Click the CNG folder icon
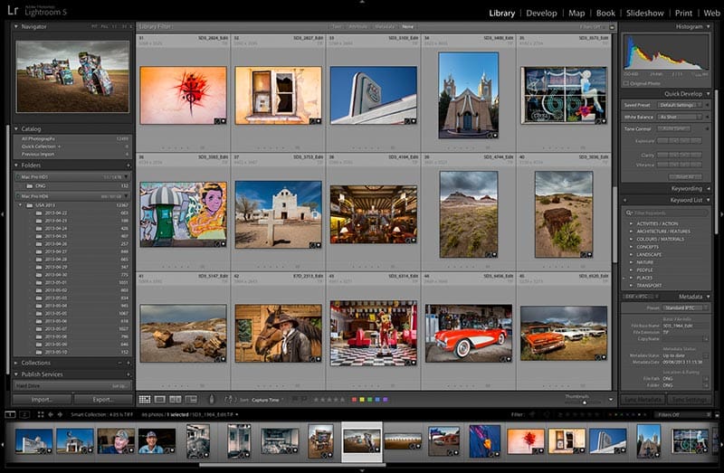Viewport: 724px width, 473px height. [x=30, y=186]
